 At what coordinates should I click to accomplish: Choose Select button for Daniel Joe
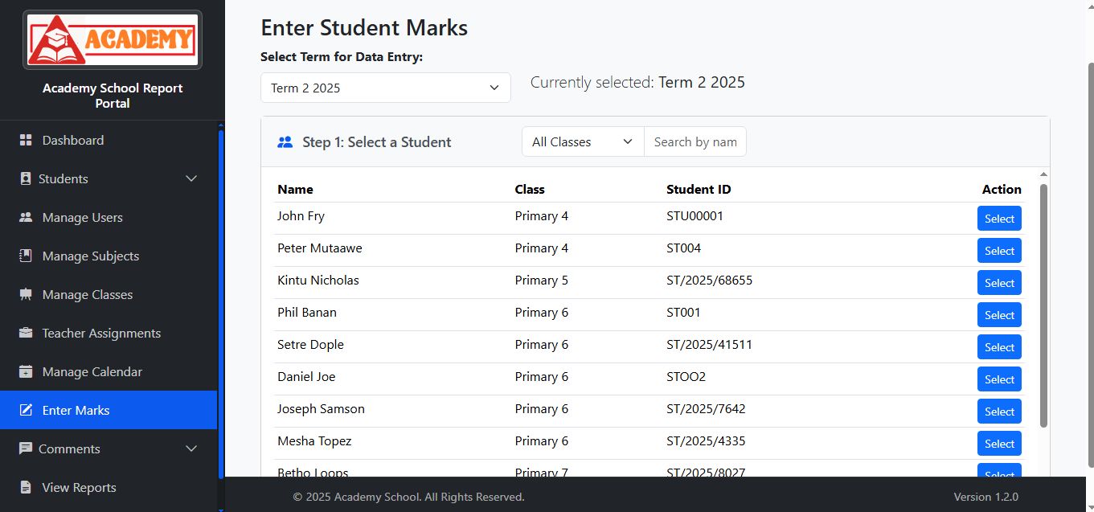pos(999,379)
